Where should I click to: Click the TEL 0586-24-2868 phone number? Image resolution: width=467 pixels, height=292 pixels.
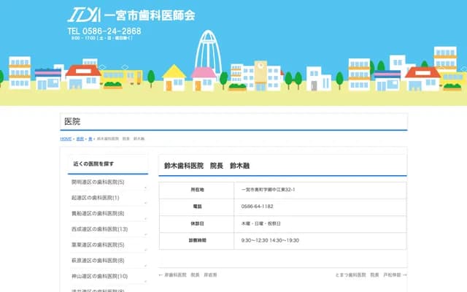104,31
